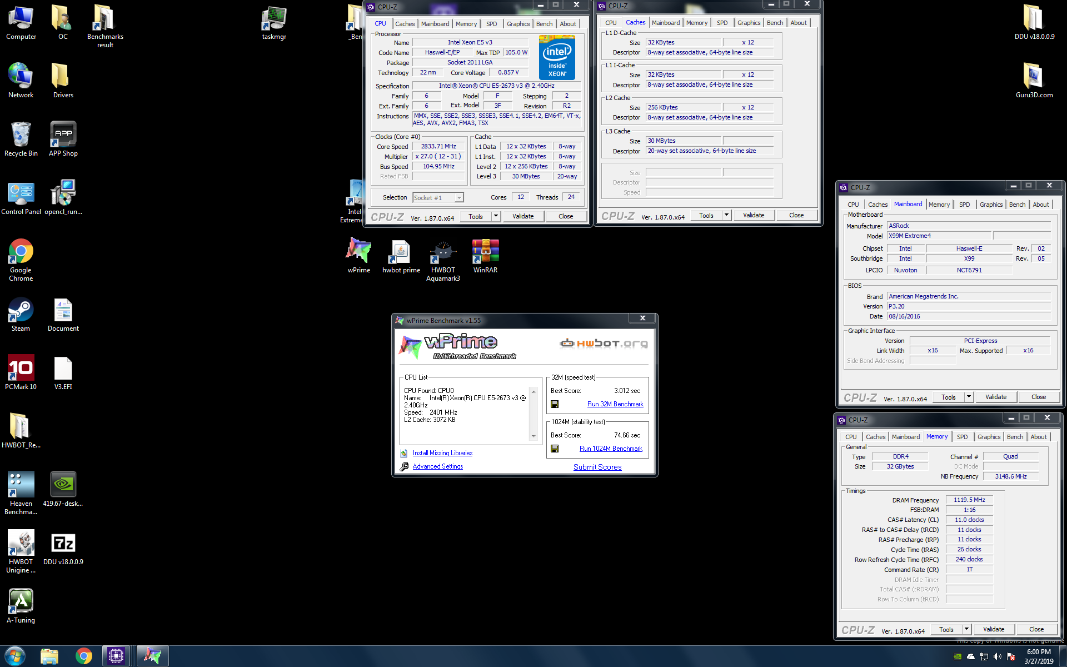Open the HWBOT_Re... folder

[21, 430]
